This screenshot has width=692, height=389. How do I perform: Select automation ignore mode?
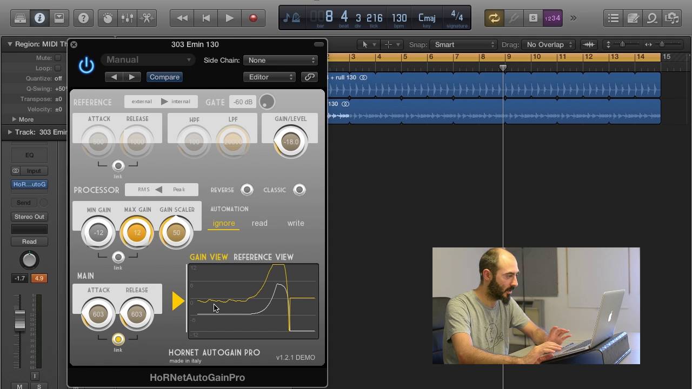coord(224,223)
